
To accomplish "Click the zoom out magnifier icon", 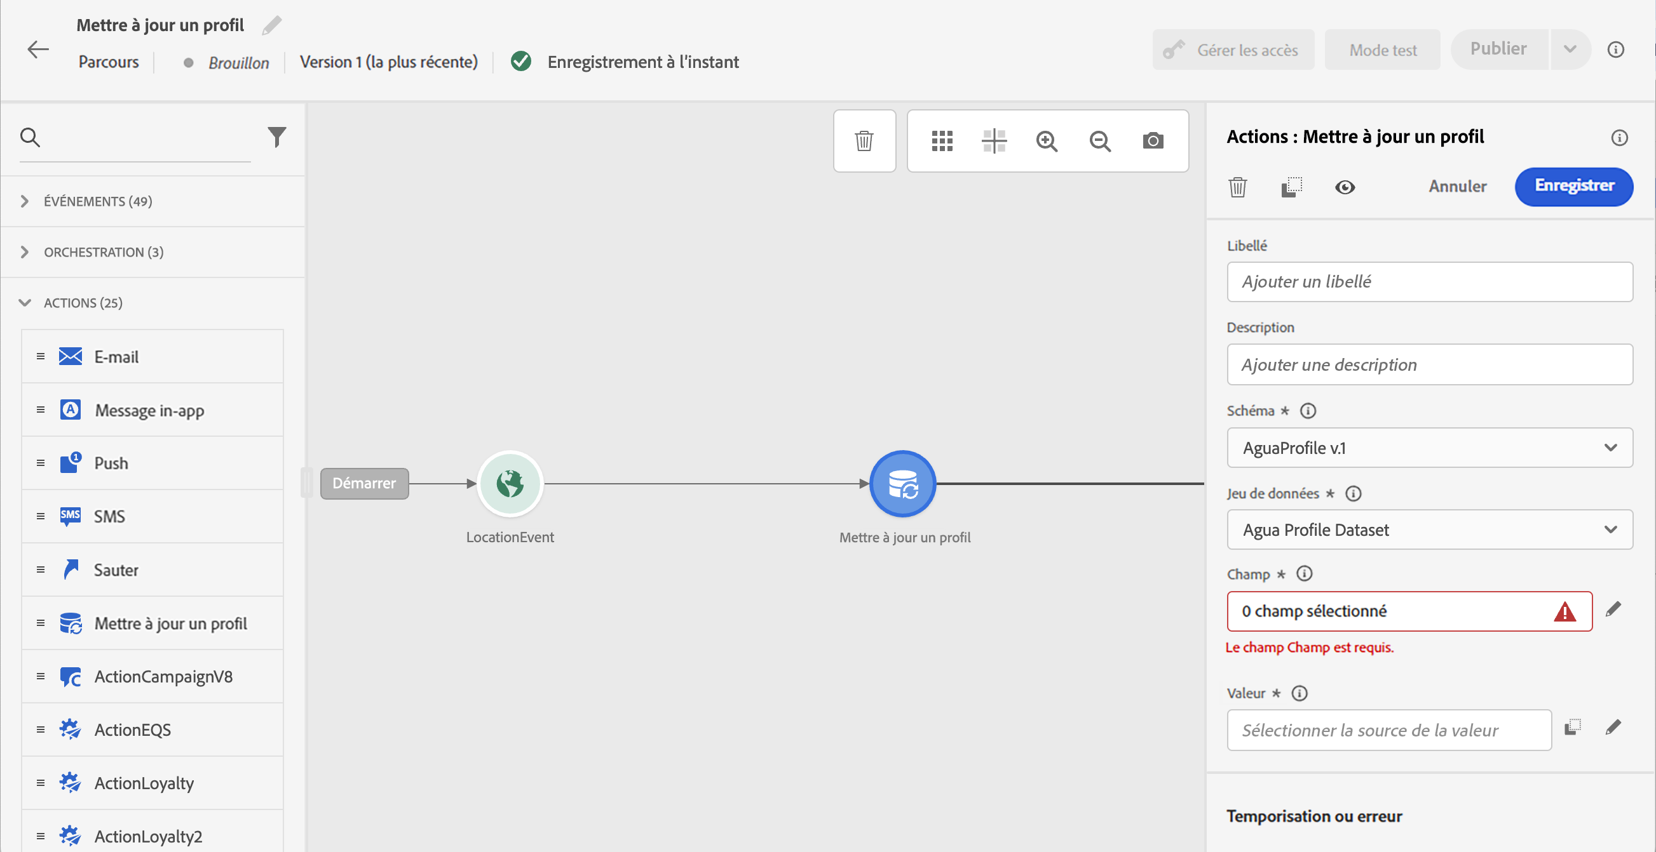I will coord(1100,140).
